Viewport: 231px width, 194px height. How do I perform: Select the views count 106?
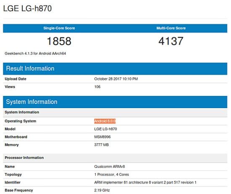pos(97,87)
